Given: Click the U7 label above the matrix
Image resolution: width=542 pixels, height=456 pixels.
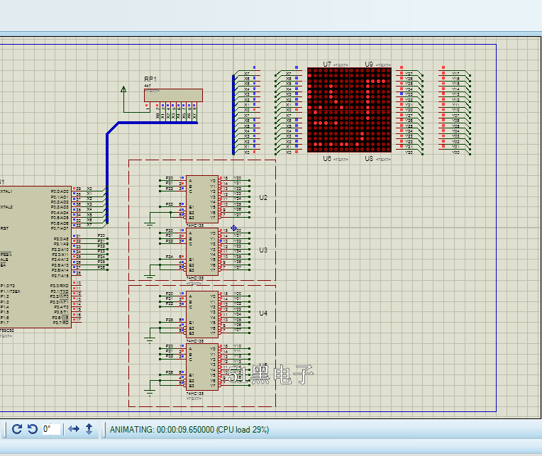Looking at the screenshot, I should point(327,65).
